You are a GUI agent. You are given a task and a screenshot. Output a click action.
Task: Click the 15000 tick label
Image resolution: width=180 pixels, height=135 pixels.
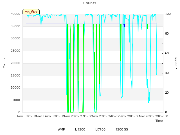coord(15,75)
